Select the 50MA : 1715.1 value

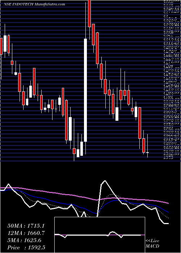[26, 226]
